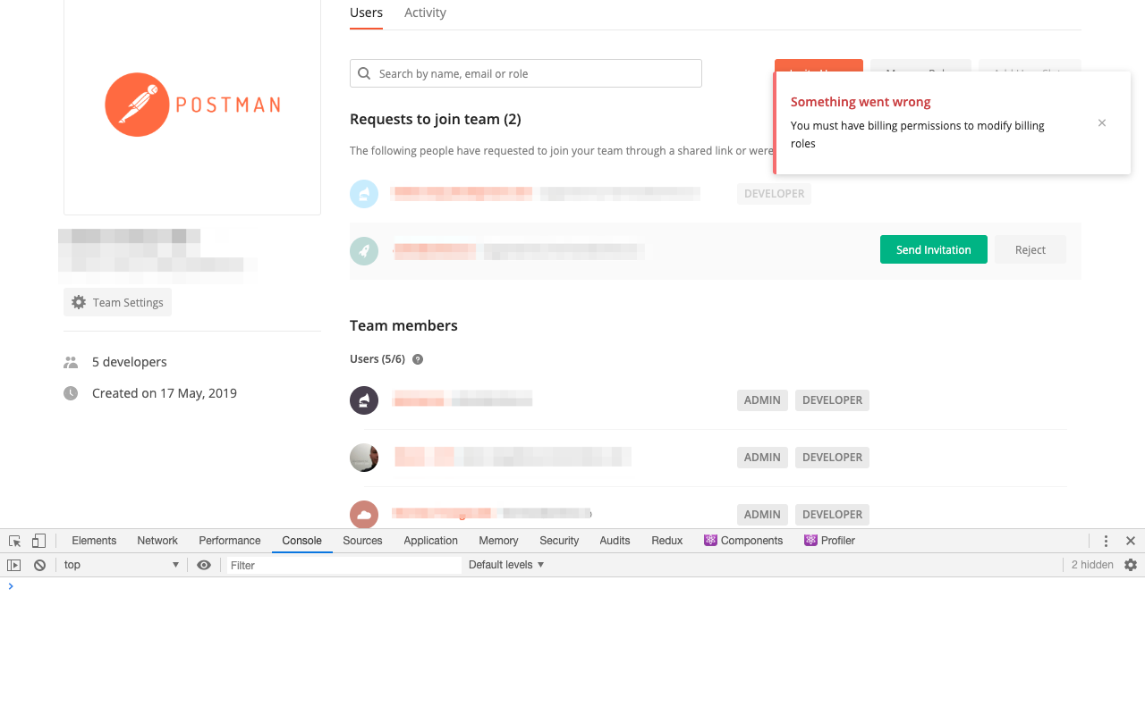Click the help question mark beside Users (5/6)
Screen dimensions: 1145x715
417,358
